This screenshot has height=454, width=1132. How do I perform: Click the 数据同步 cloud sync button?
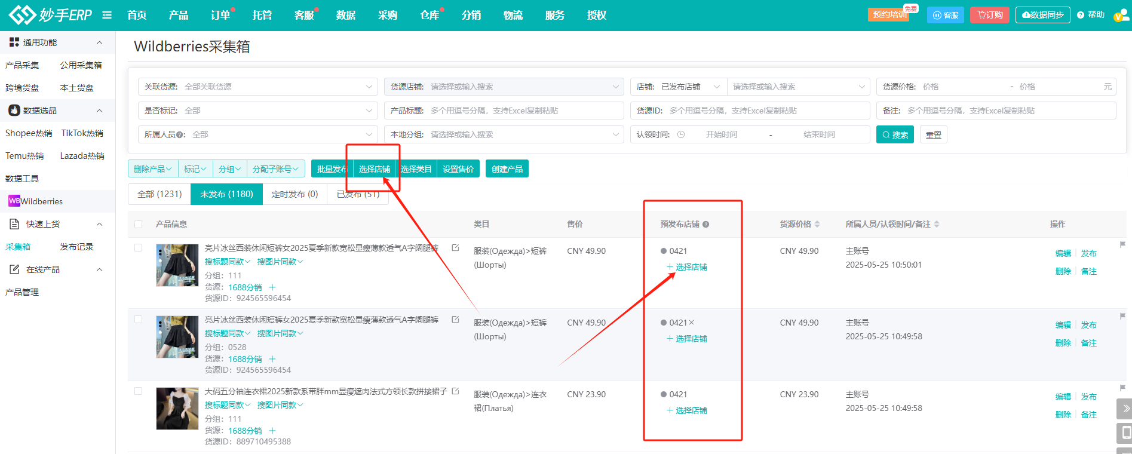click(x=1042, y=15)
